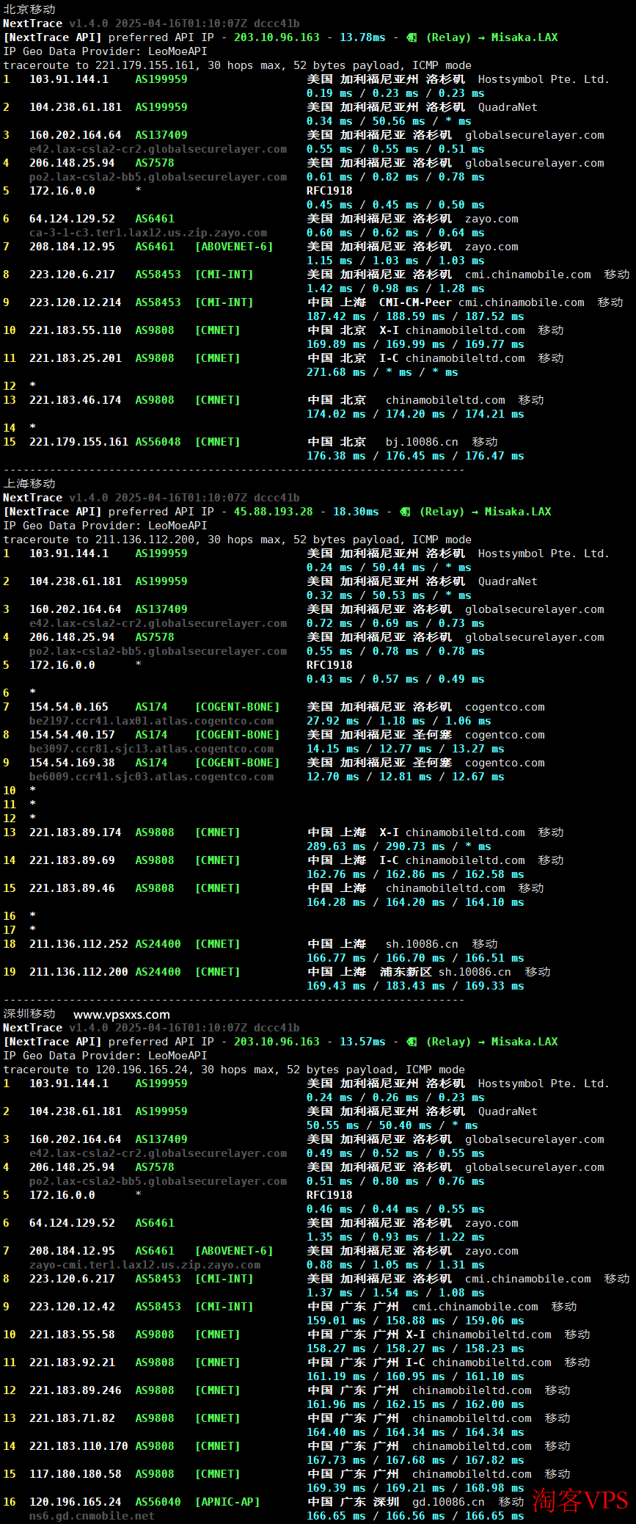Click hop IP 221.183.89.46
This screenshot has width=636, height=1524.
click(x=72, y=888)
